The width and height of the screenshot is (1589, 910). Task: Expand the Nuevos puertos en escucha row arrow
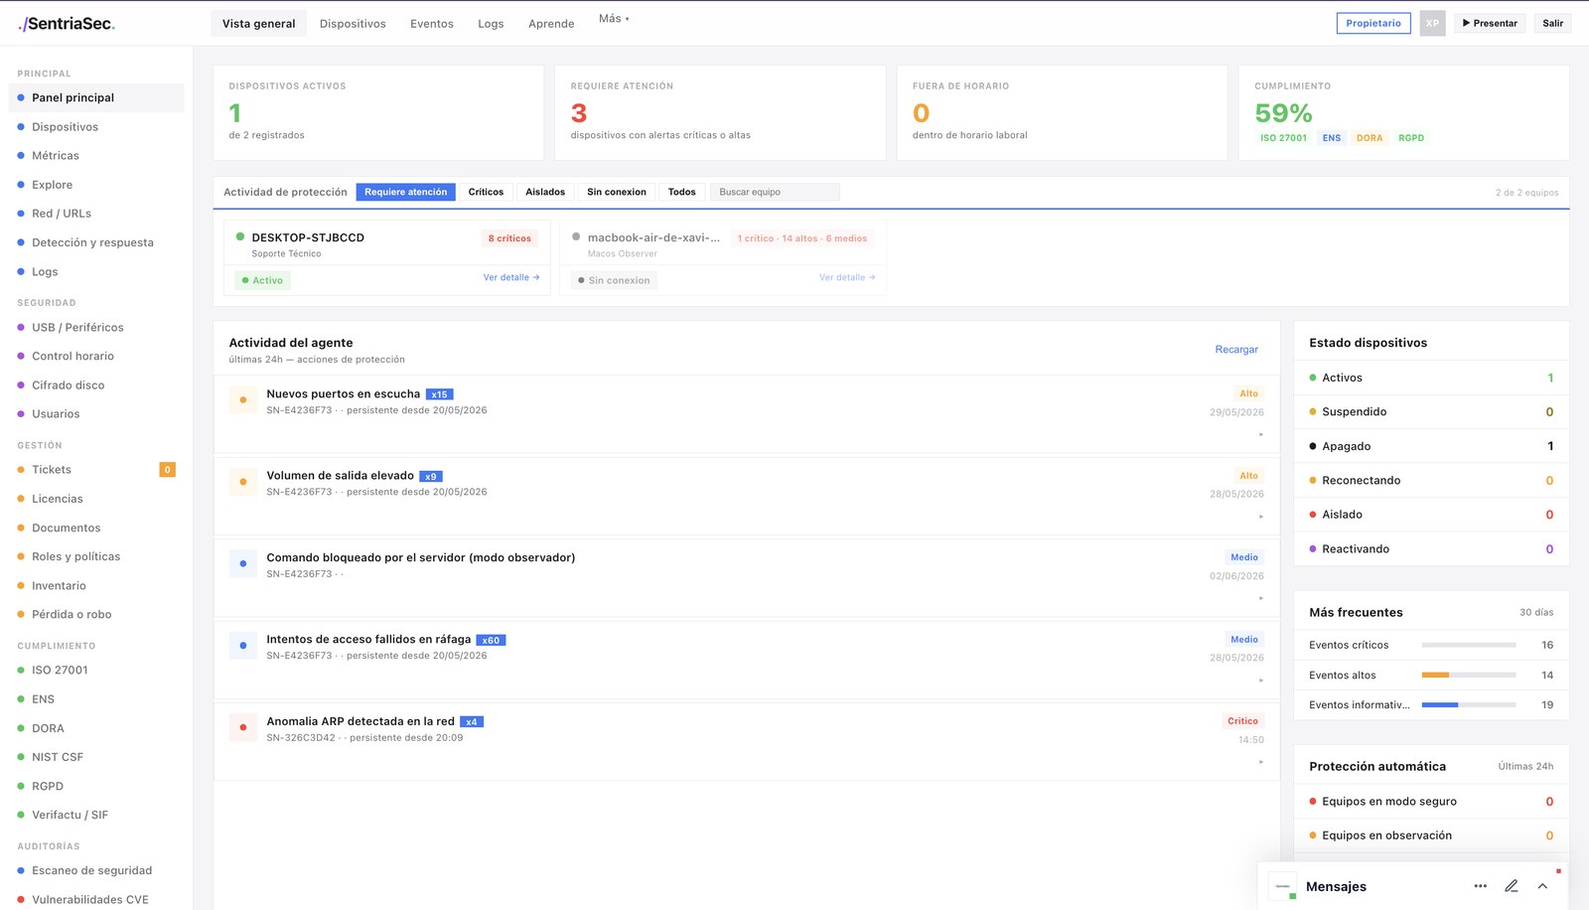[1261, 434]
